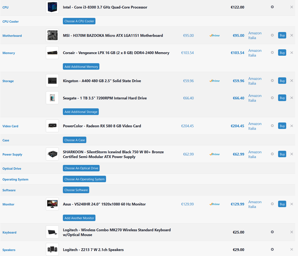298x256 pixels.
Task: Click the Intel CPU product thumbnail
Action: [52, 7]
